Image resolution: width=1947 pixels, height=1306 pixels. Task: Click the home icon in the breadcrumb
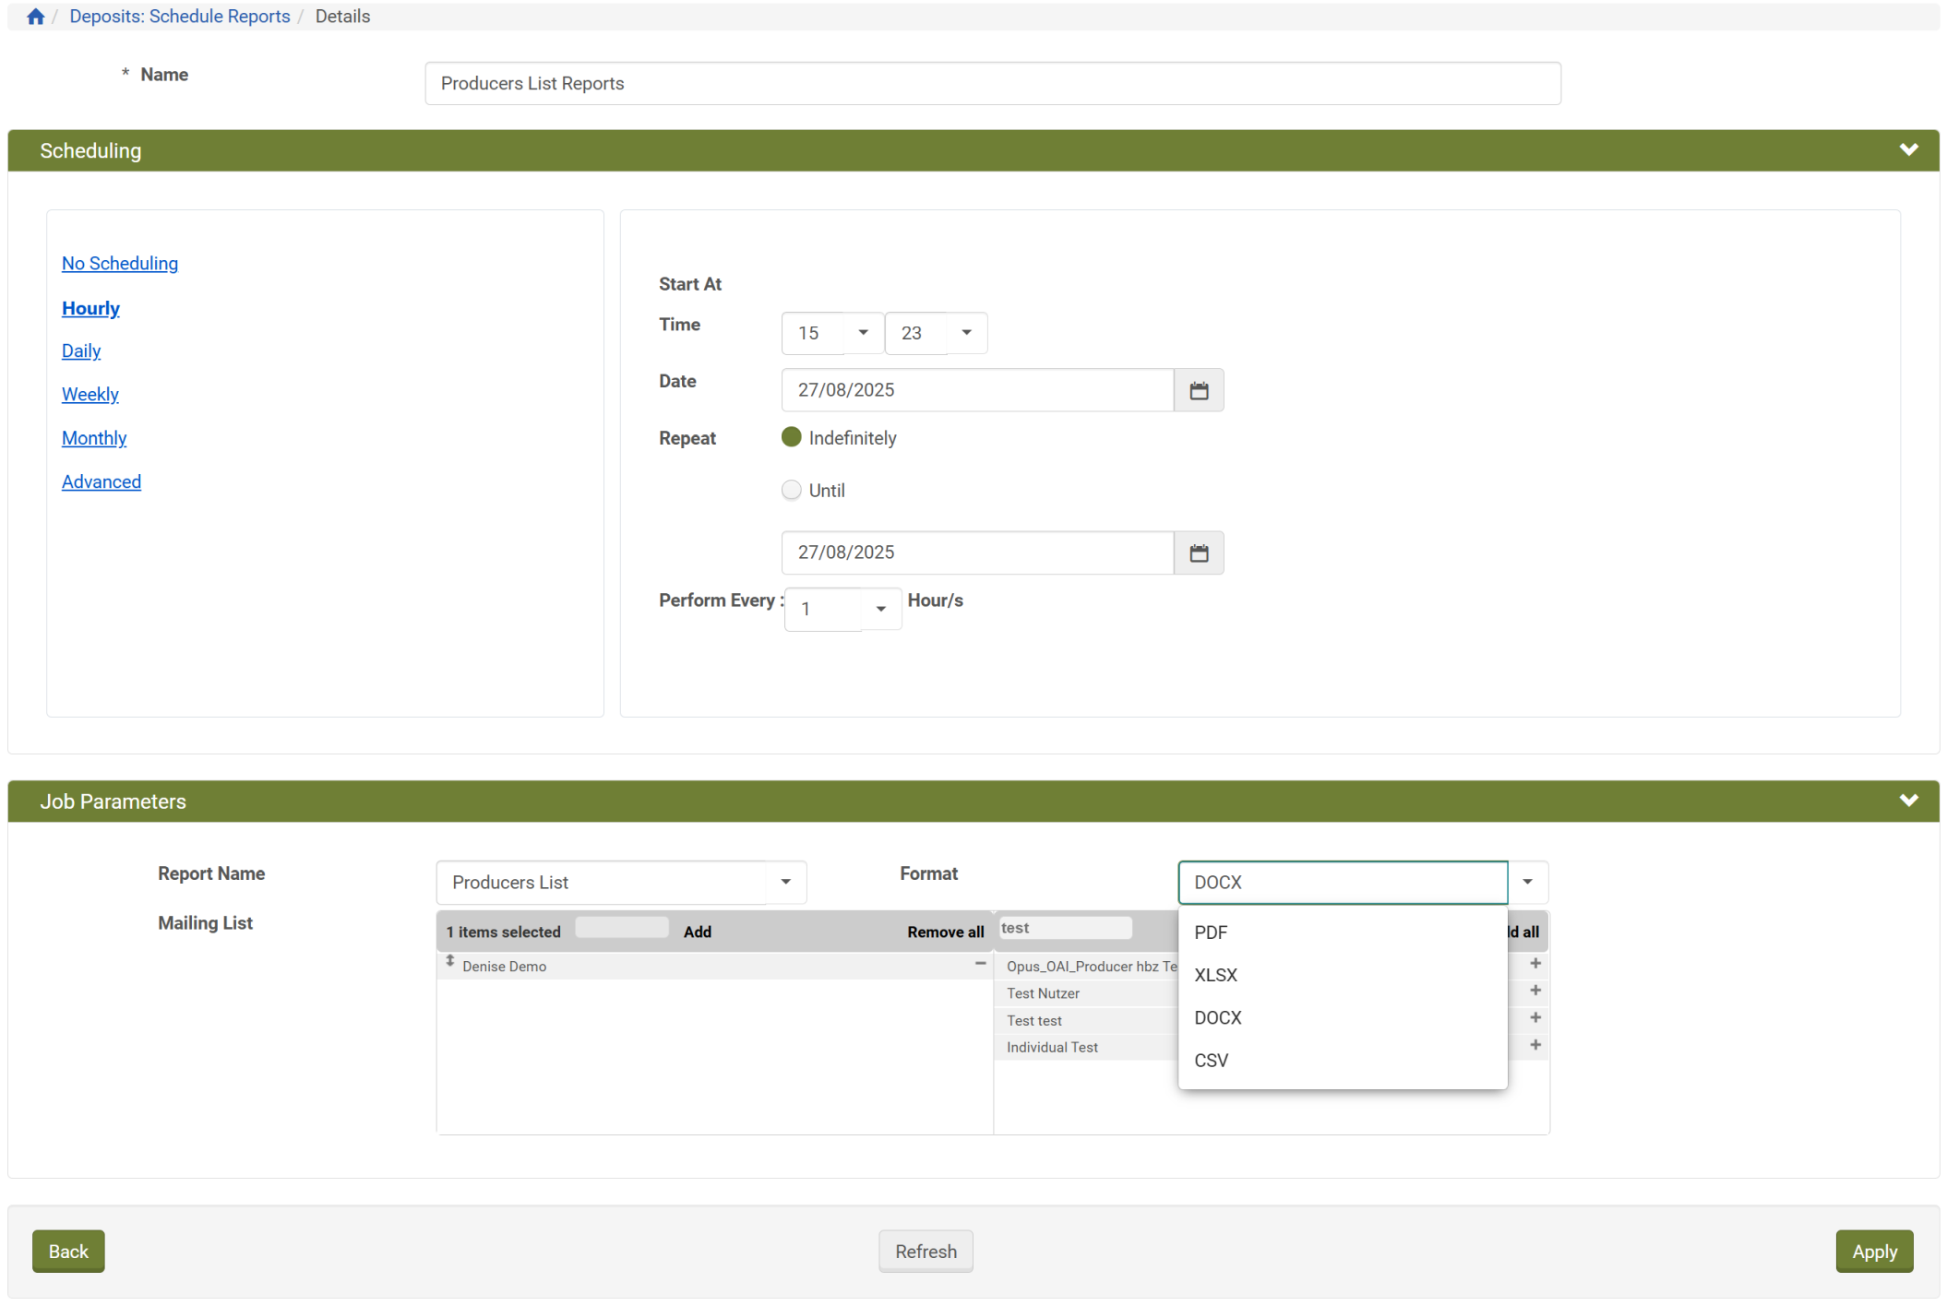[x=35, y=16]
